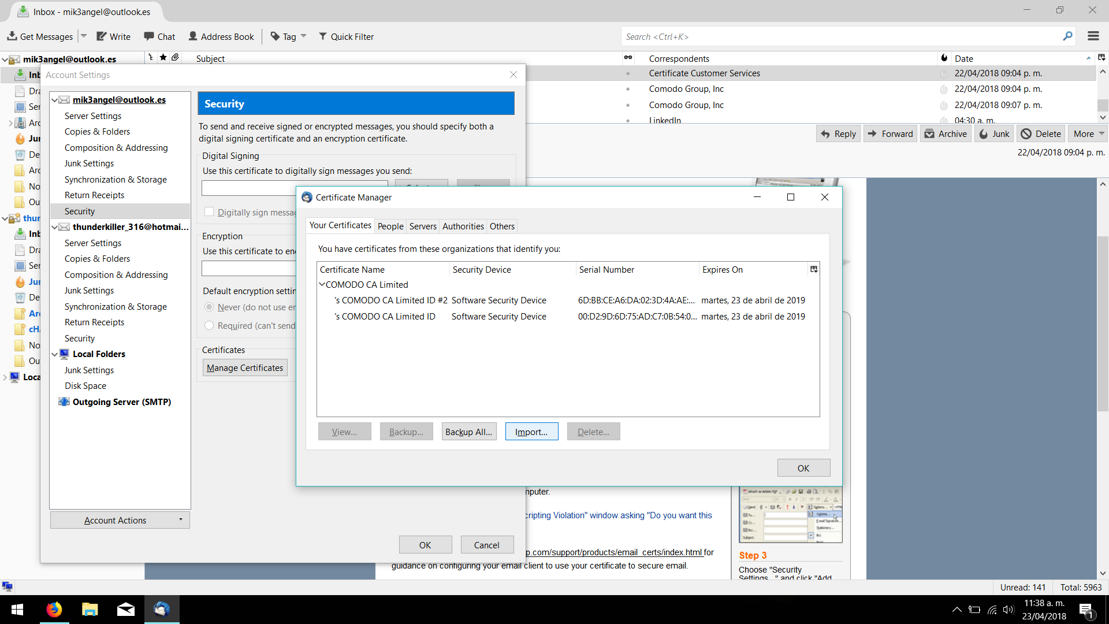Image resolution: width=1109 pixels, height=624 pixels.
Task: Click the Backup All... button
Action: [468, 432]
